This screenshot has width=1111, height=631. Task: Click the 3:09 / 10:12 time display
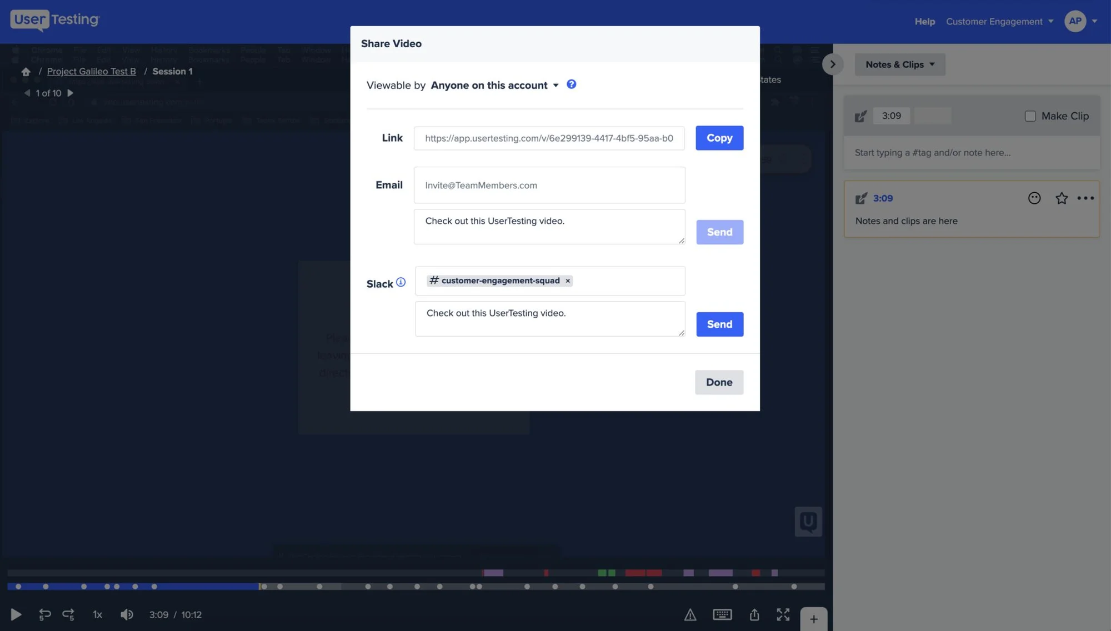(175, 614)
